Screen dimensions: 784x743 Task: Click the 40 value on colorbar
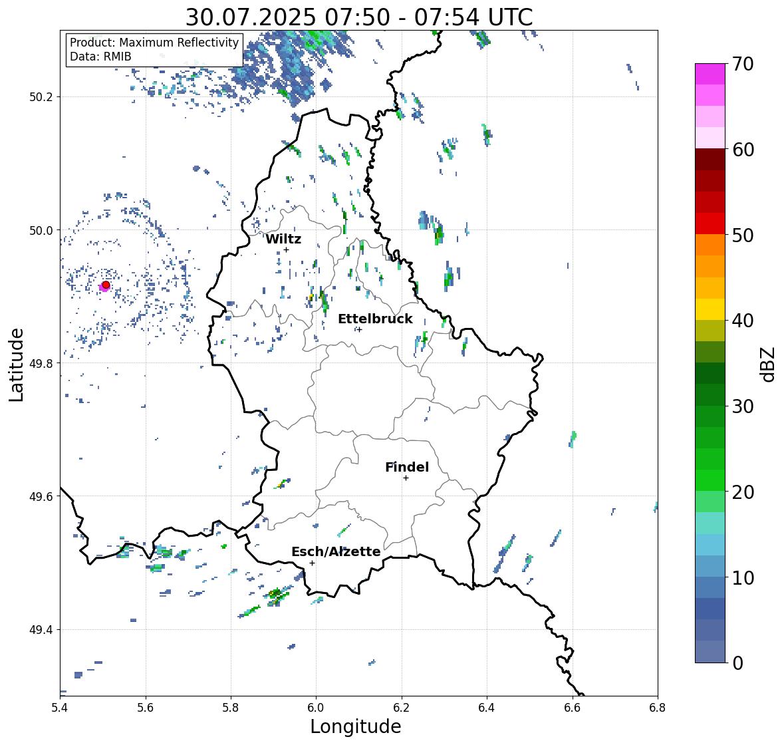point(743,321)
